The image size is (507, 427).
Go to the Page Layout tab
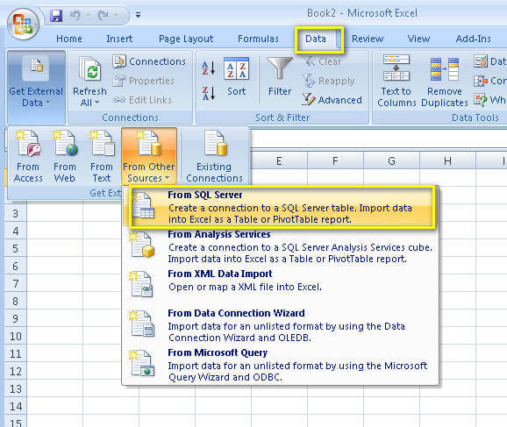coord(186,39)
